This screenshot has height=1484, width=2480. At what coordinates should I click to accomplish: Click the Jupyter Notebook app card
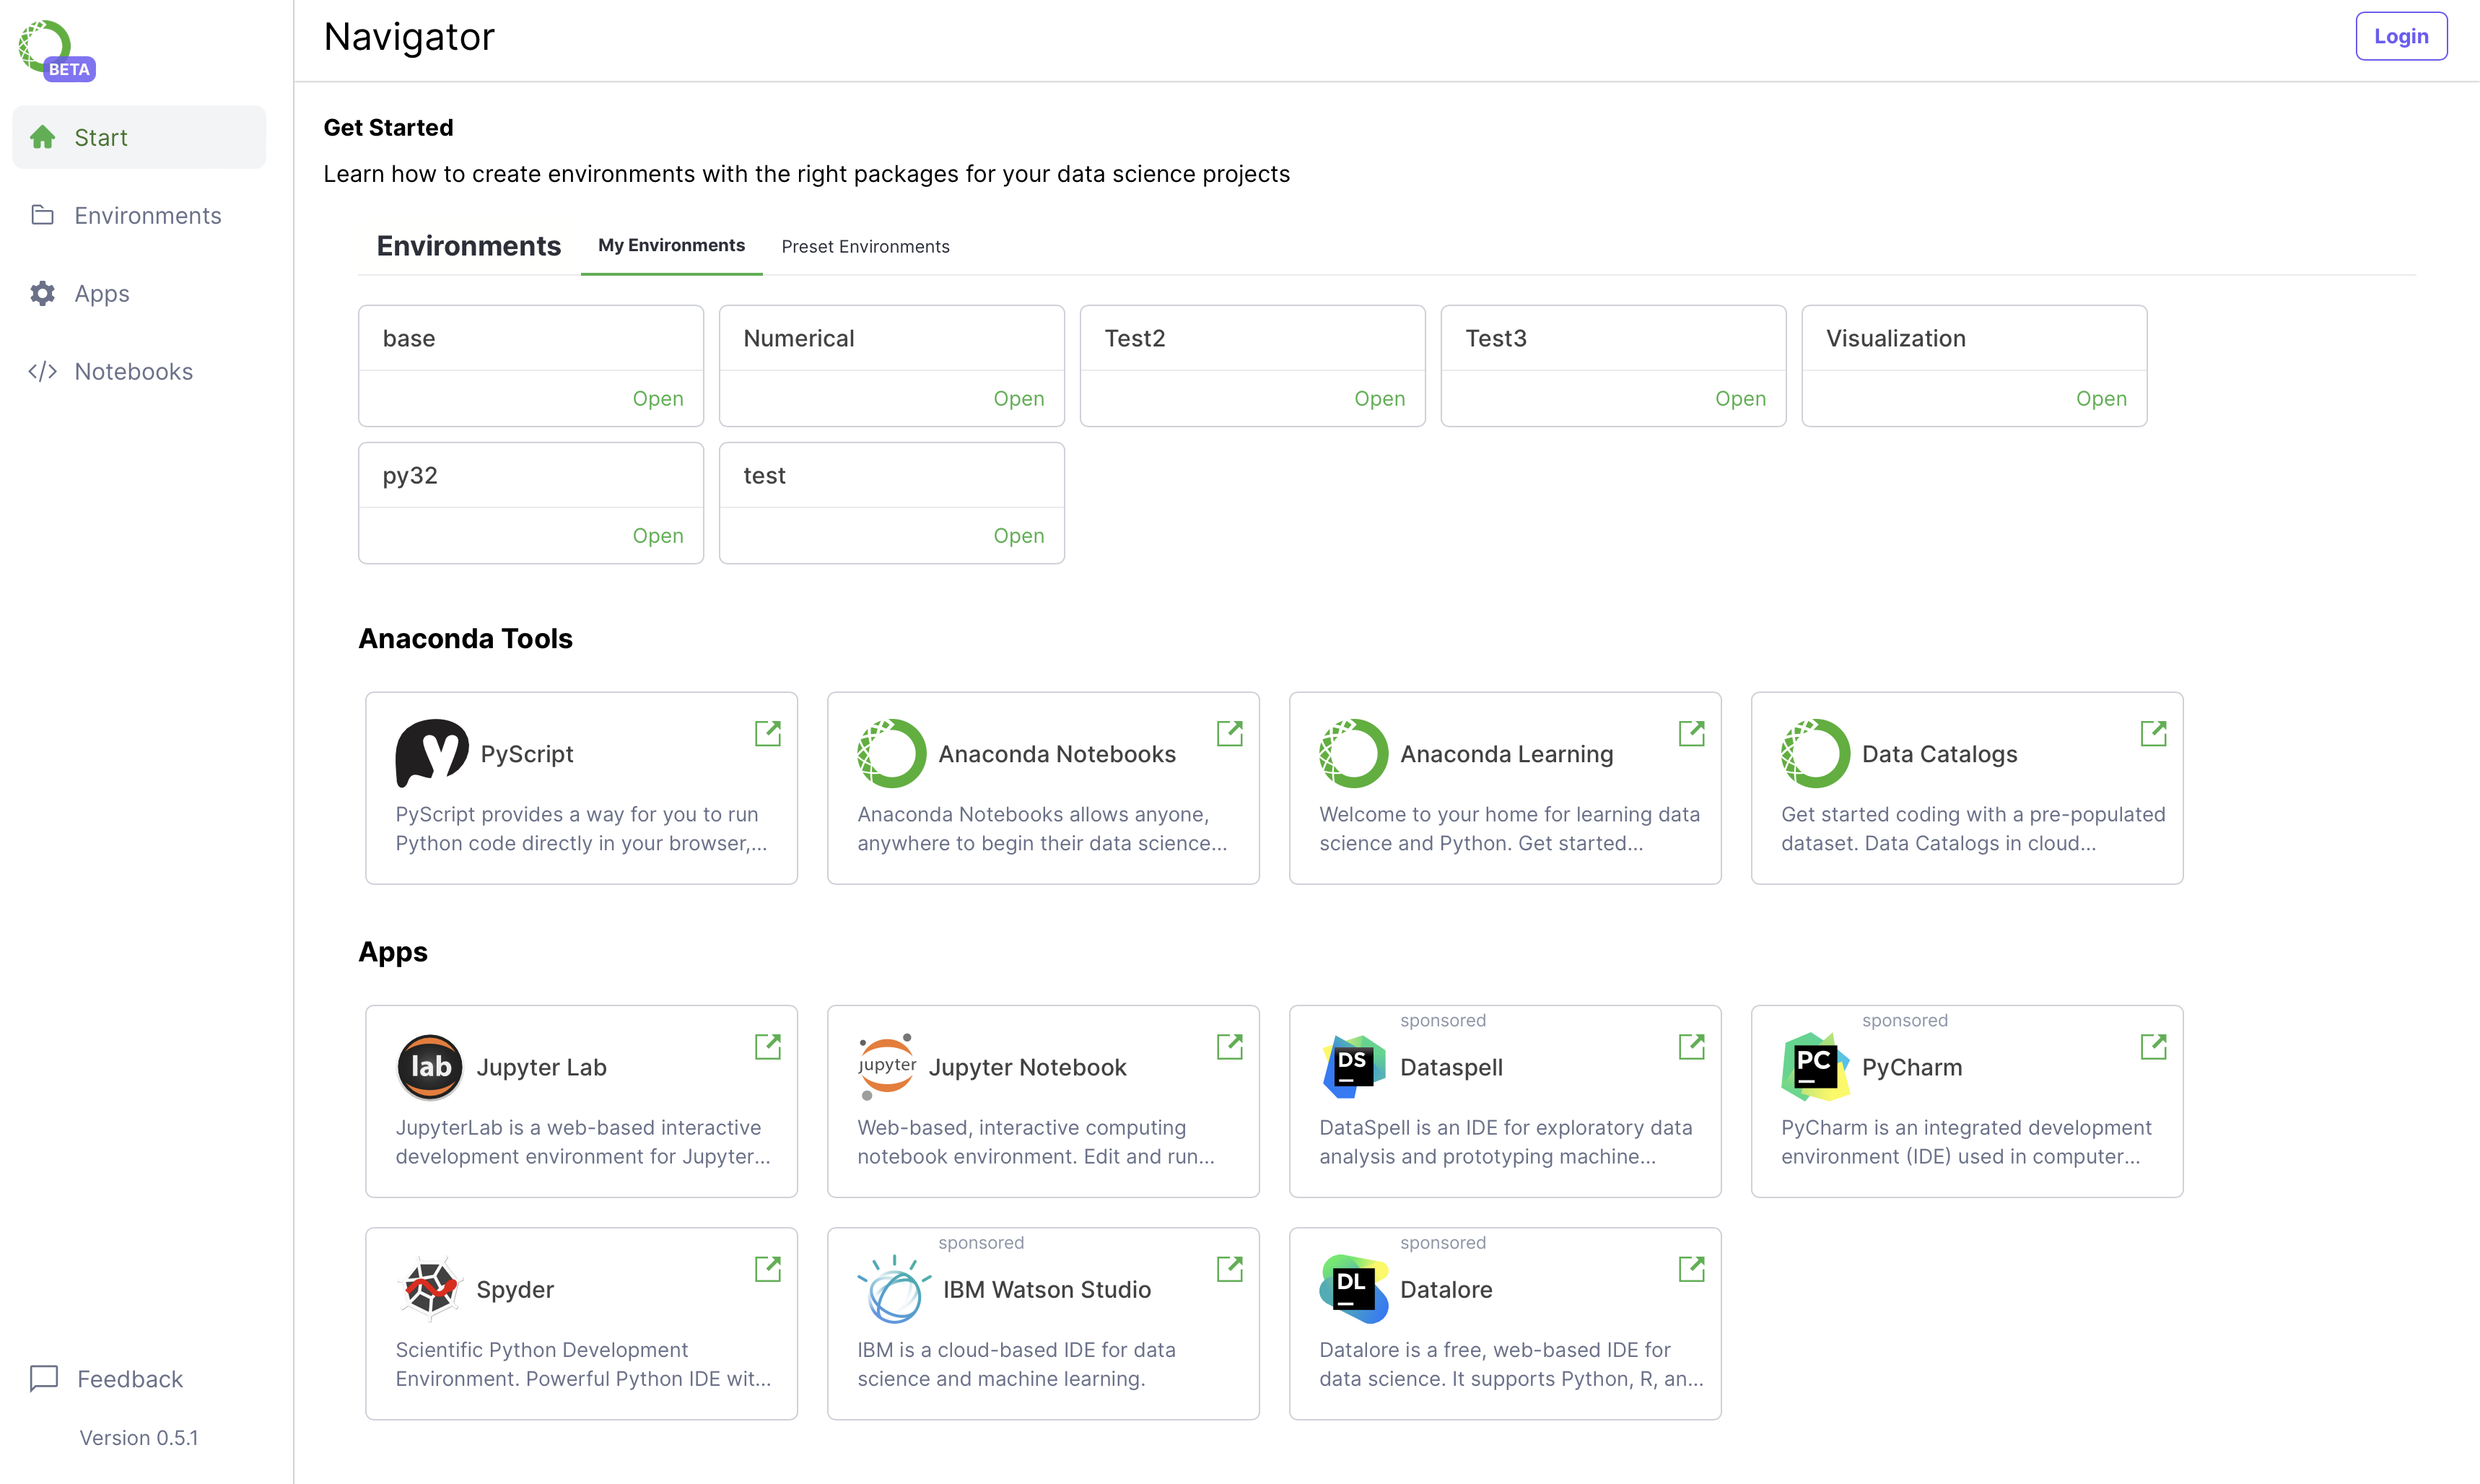1042,1100
